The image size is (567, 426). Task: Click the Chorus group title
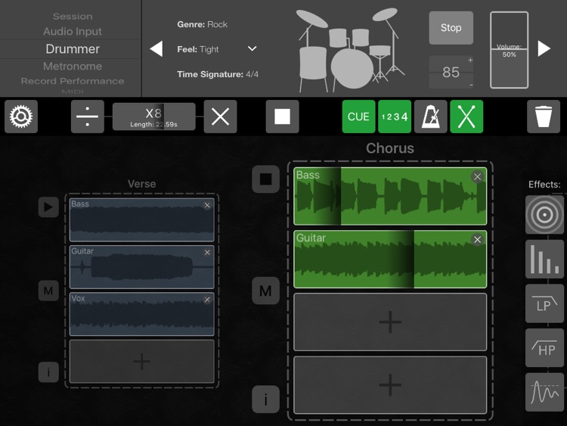390,148
